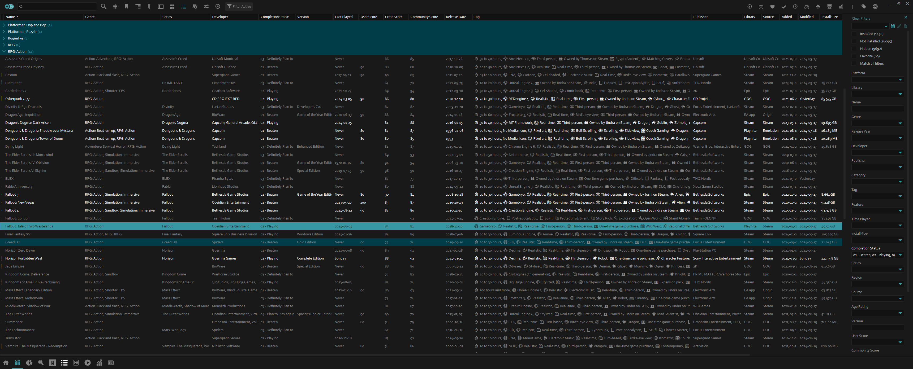Go to the Home view icon
The width and height of the screenshot is (913, 369).
tap(6, 363)
